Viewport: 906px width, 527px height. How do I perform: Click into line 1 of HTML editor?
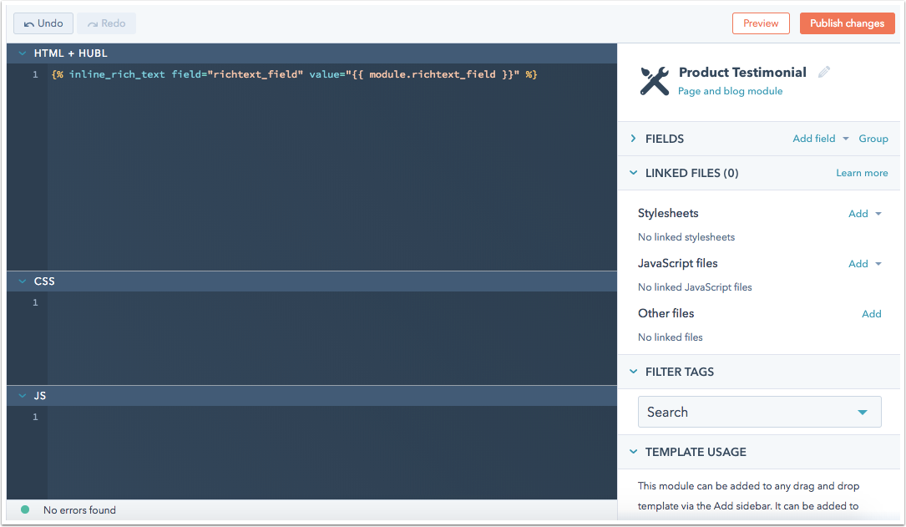click(294, 75)
